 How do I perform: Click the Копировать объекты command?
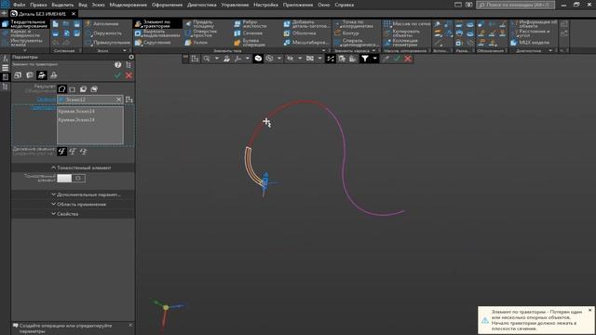click(402, 33)
